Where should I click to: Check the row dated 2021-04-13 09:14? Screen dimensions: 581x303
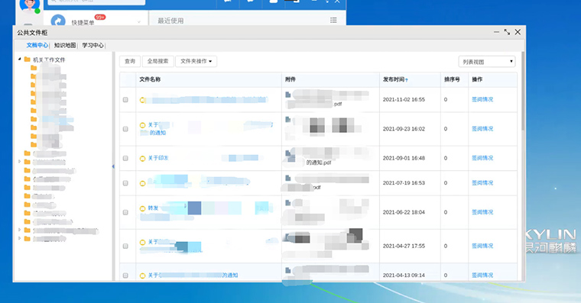125,276
